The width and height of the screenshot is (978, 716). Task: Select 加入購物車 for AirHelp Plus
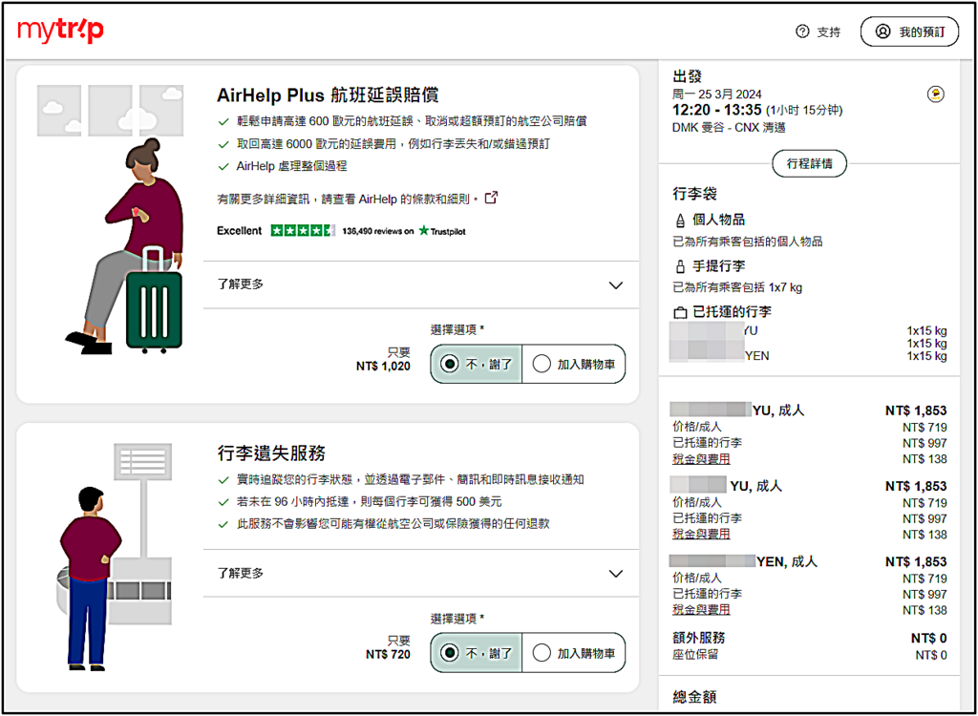573,365
